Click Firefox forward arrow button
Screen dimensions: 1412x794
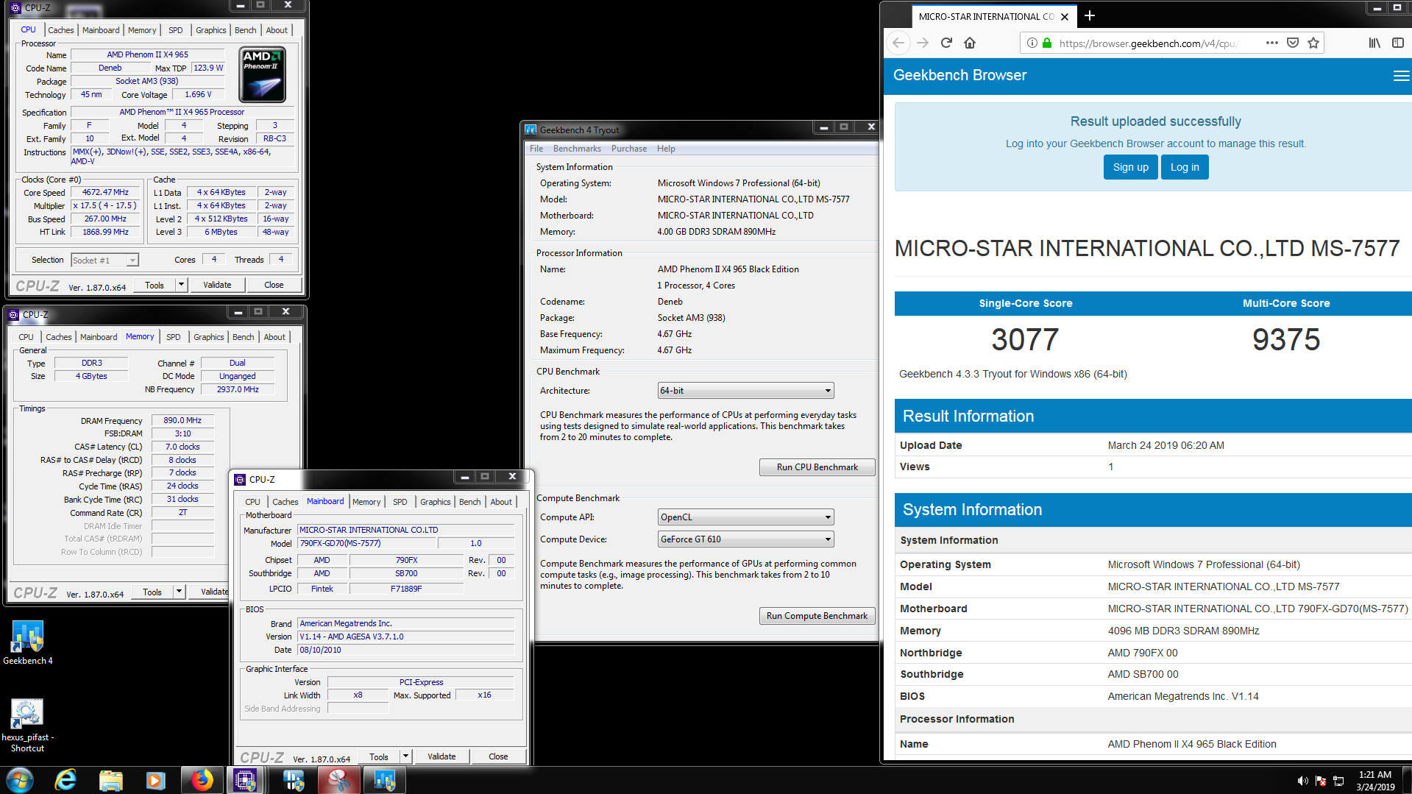click(x=923, y=43)
